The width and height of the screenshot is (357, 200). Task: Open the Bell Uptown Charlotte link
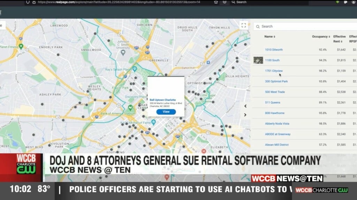(x=162, y=100)
